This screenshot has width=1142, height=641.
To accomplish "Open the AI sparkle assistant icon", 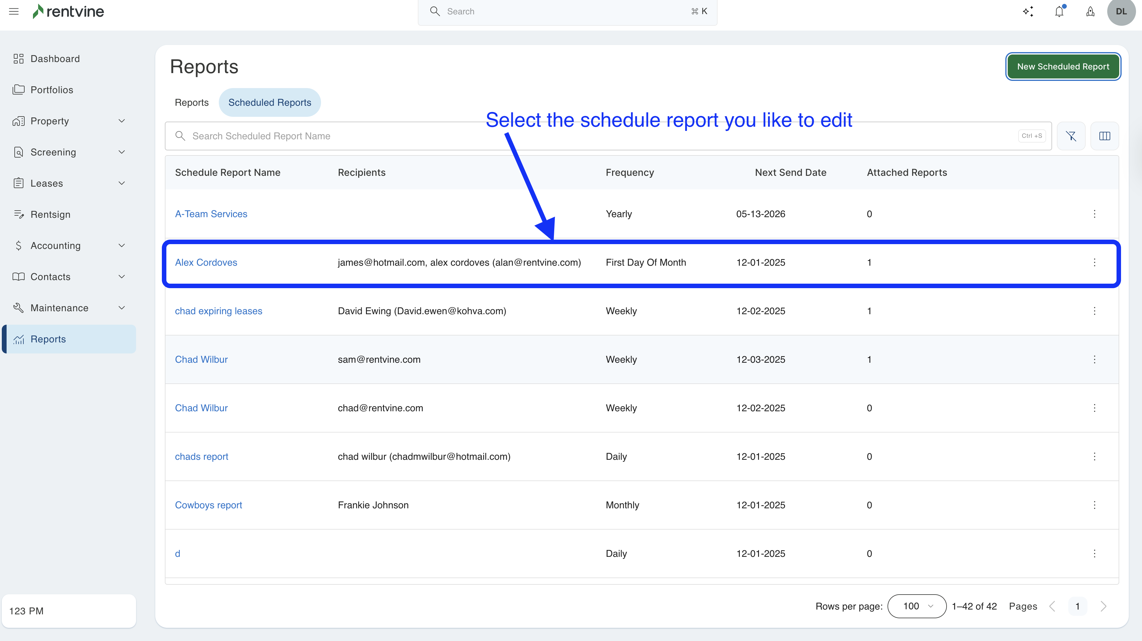I will [x=1028, y=11].
